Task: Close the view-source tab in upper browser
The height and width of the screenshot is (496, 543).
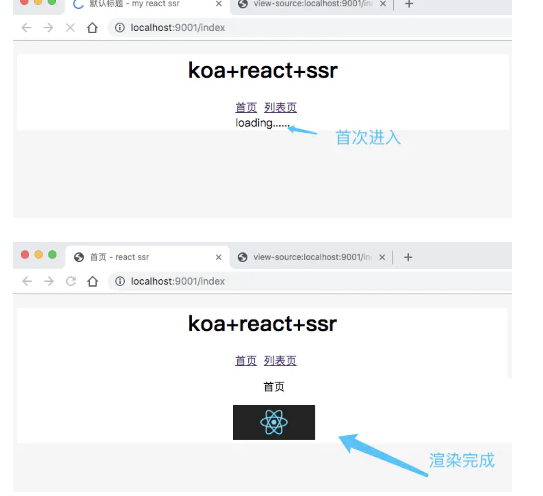Action: point(383,4)
